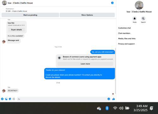Click Issa's avatar beside the phone number message
The image size is (158, 114).
[4, 91]
